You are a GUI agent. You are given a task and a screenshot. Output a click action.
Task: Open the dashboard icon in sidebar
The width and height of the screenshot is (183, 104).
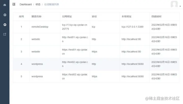[5, 5]
